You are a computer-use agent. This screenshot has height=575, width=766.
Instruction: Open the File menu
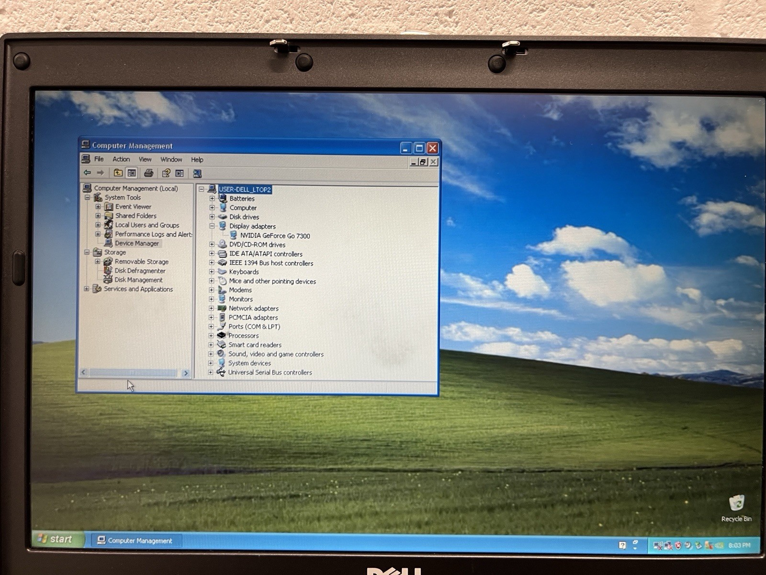pyautogui.click(x=99, y=159)
